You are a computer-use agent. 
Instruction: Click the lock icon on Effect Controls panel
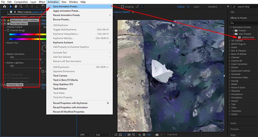click(15, 12)
